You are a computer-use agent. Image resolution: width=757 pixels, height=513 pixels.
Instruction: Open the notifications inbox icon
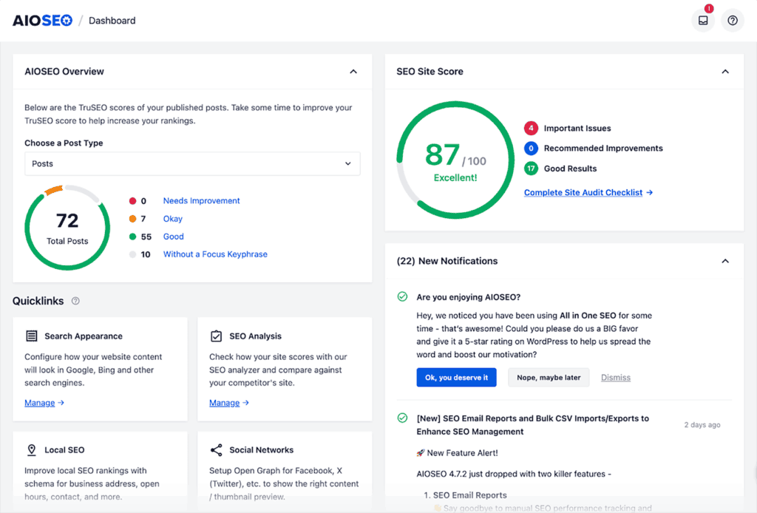click(702, 21)
